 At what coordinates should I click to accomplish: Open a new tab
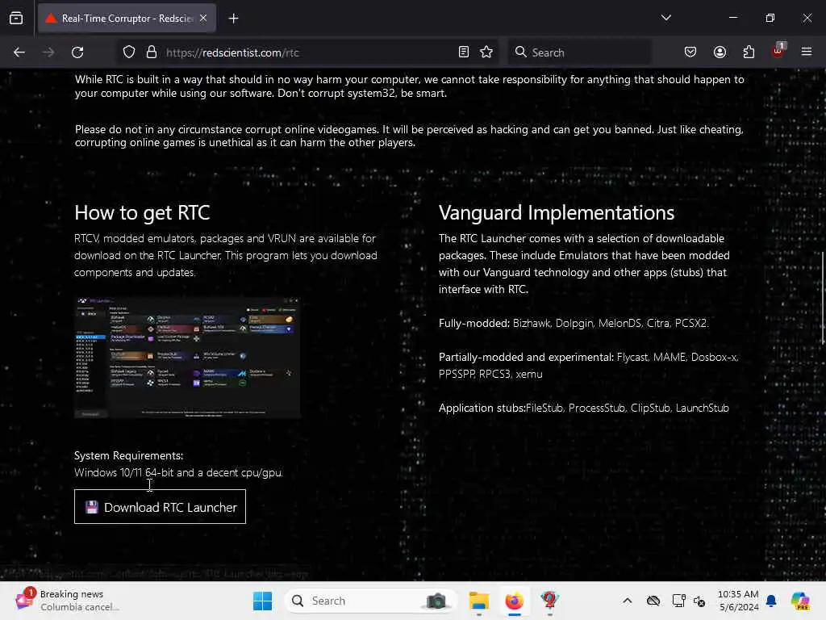point(233,19)
